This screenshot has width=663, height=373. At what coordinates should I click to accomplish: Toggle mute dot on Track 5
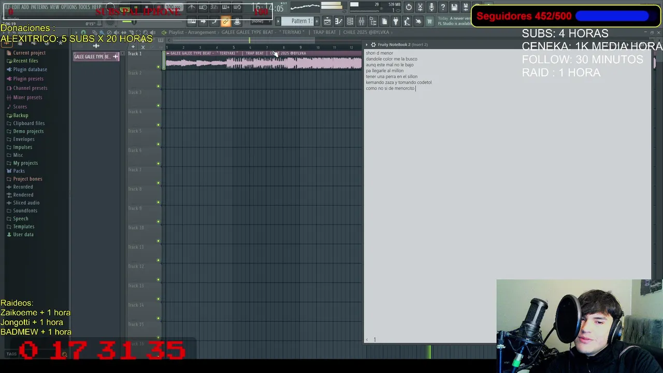[x=158, y=144]
